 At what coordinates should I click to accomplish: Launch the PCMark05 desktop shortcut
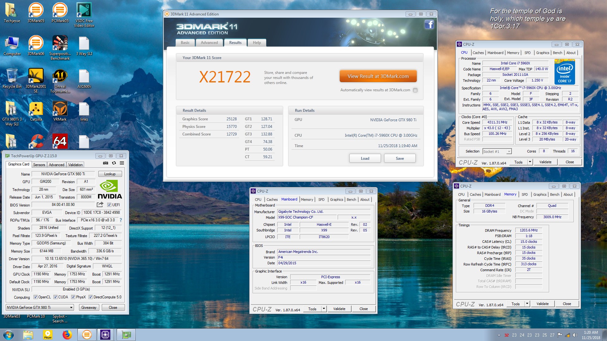tap(60, 13)
